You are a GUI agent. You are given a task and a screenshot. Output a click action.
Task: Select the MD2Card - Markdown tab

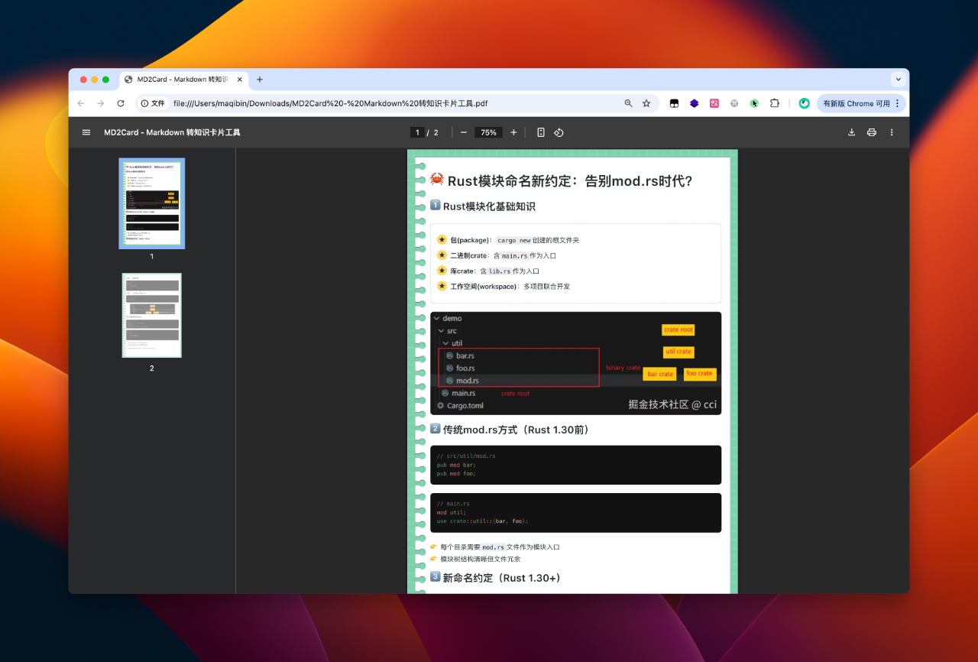[184, 80]
